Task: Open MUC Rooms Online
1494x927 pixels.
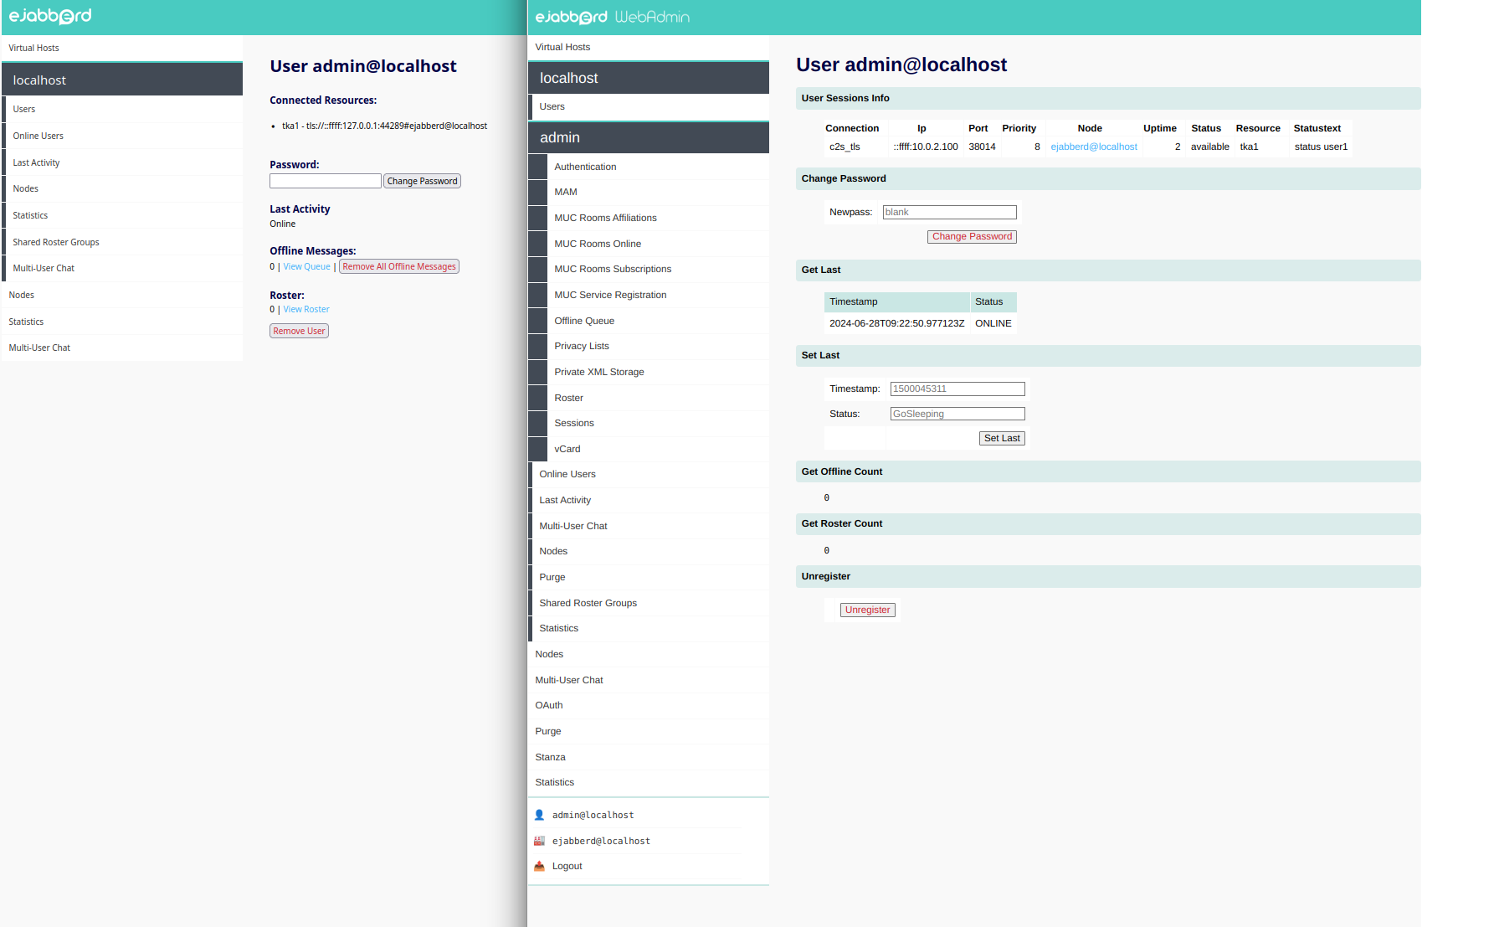Action: [x=598, y=244]
